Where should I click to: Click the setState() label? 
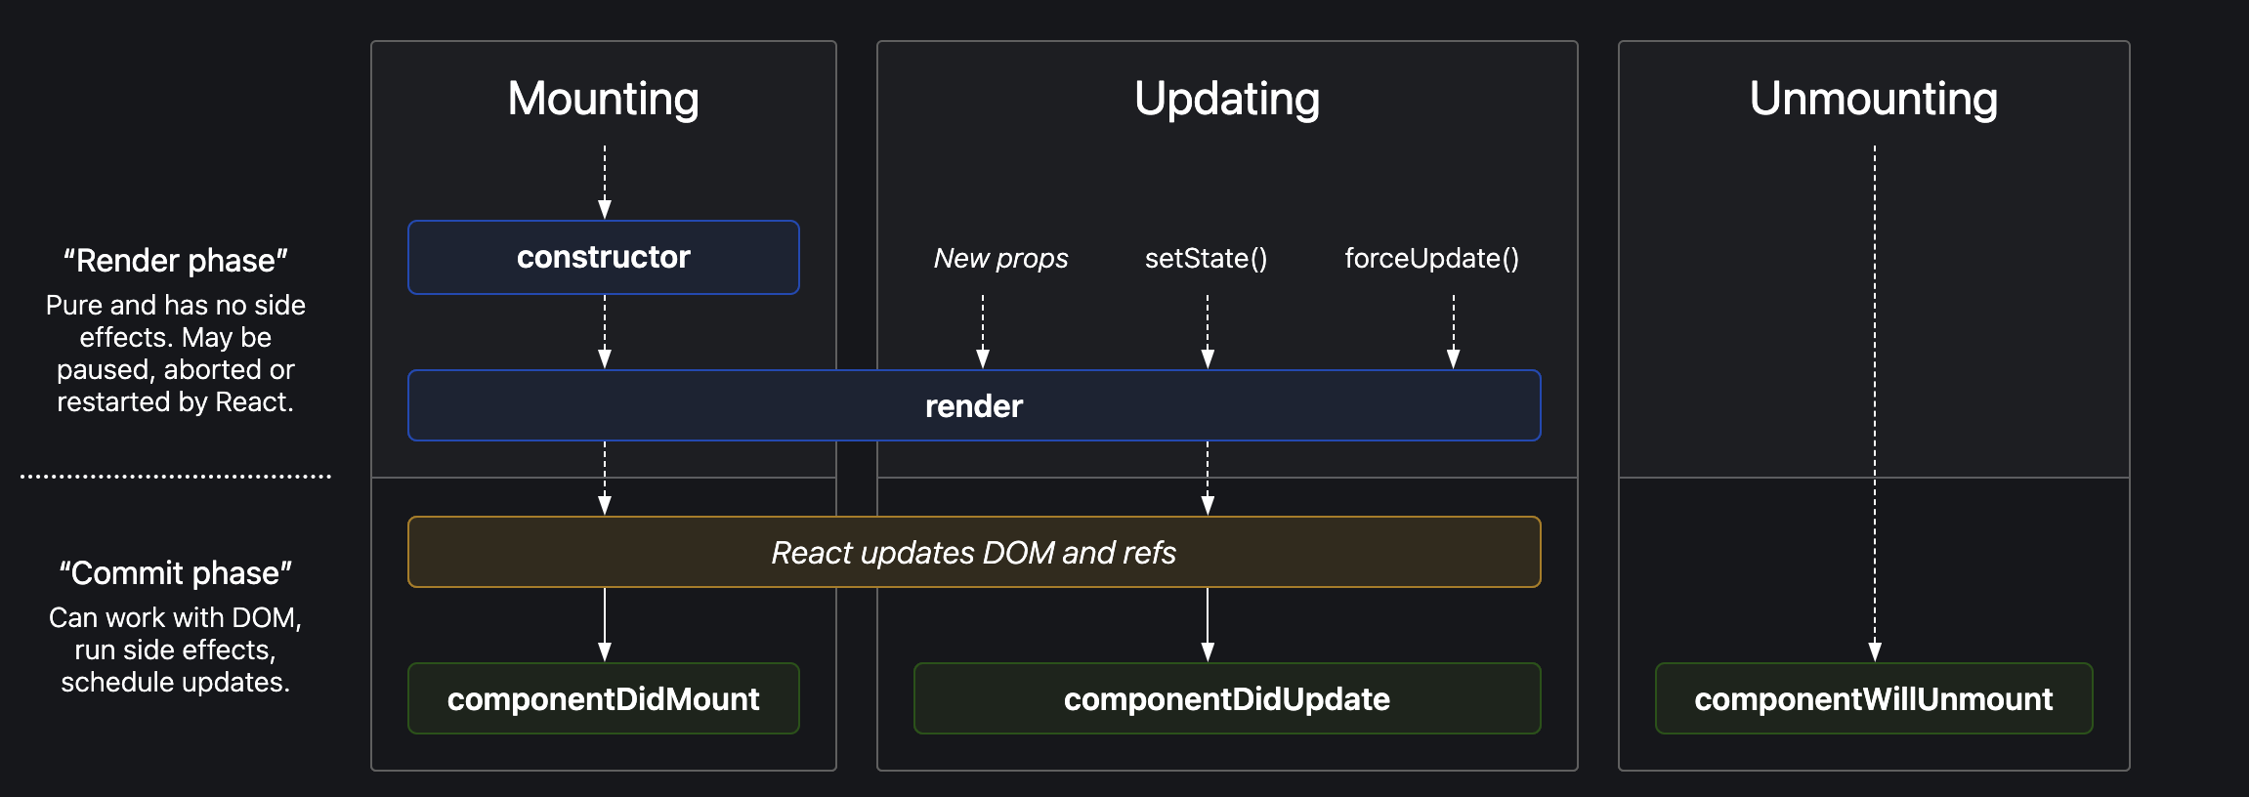(x=1206, y=258)
